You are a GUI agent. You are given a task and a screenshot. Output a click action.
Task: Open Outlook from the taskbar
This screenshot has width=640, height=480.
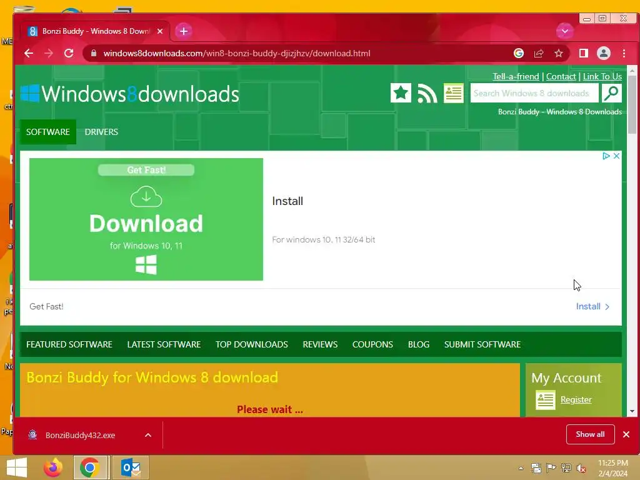click(x=131, y=467)
